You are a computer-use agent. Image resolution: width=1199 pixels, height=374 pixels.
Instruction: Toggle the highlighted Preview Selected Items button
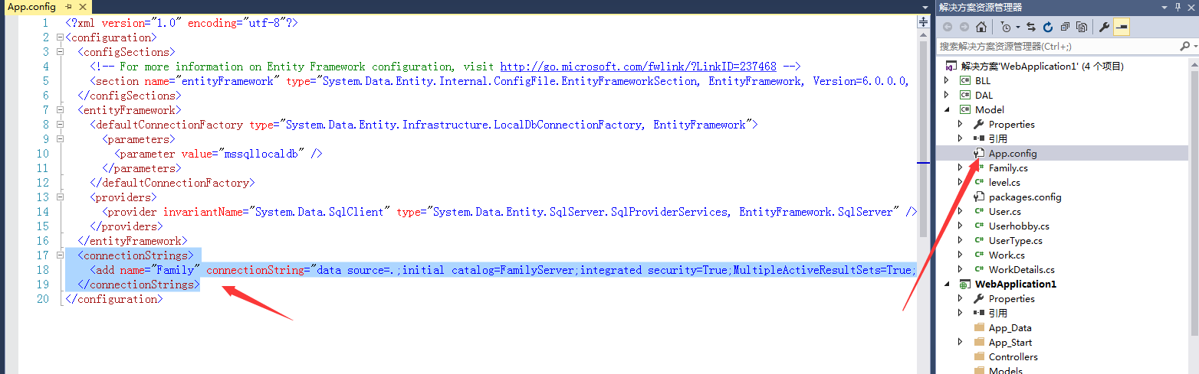click(x=1122, y=27)
